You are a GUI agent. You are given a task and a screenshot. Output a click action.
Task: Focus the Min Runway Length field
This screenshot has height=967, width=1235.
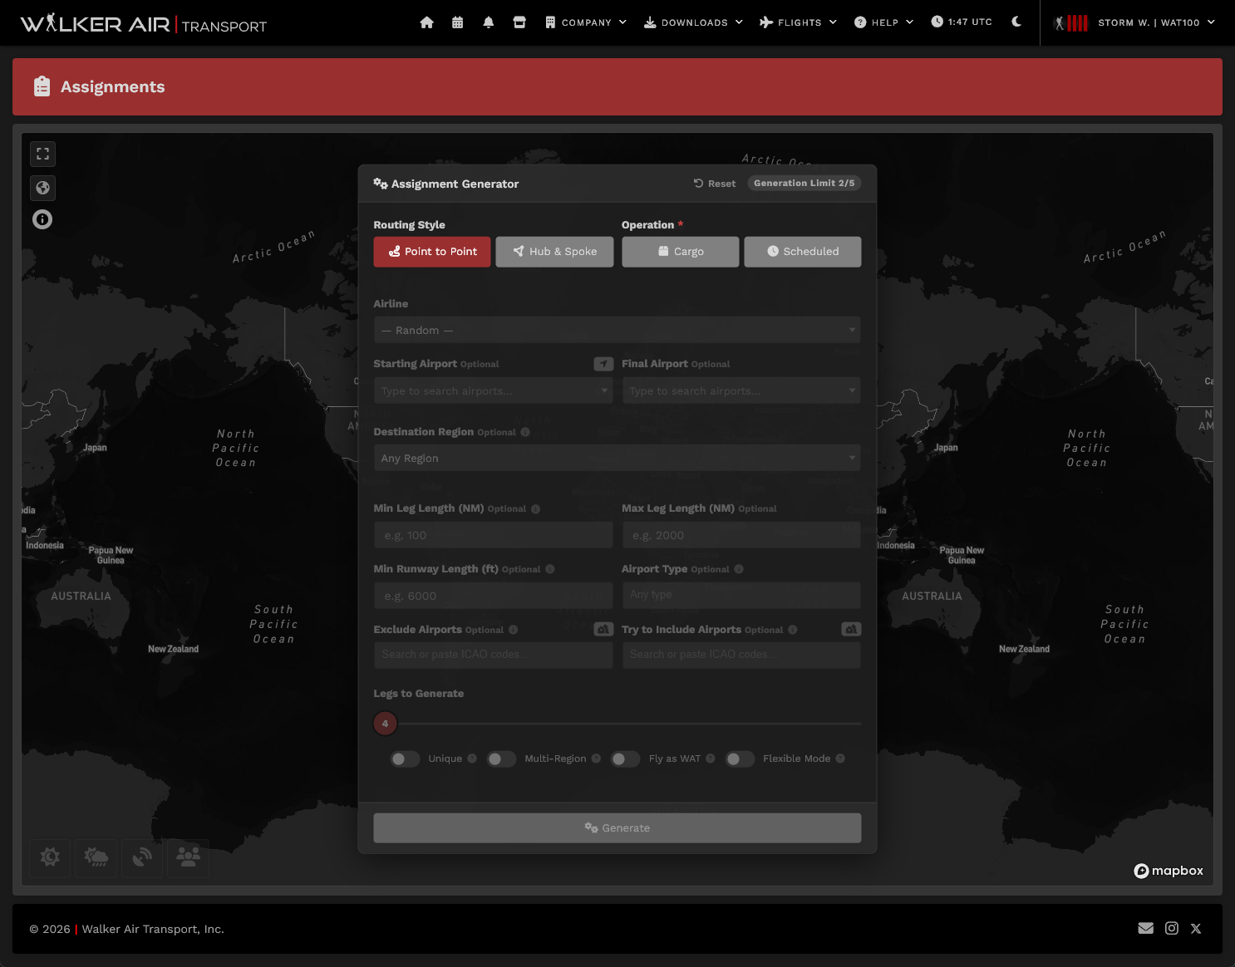(x=494, y=596)
